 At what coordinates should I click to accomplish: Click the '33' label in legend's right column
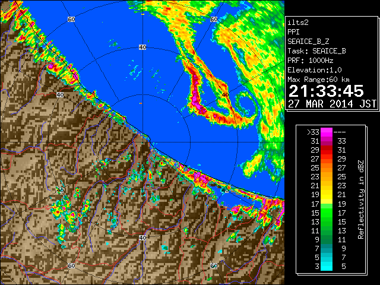click(341, 141)
